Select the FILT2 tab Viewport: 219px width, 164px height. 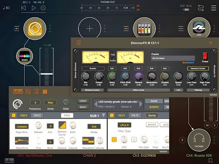coord(135,115)
